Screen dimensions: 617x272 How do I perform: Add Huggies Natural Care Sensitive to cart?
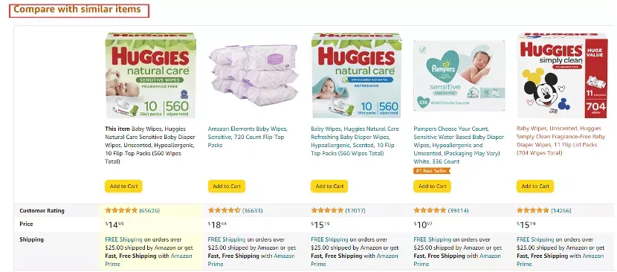point(123,187)
